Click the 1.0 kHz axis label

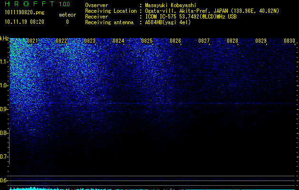point(3,85)
